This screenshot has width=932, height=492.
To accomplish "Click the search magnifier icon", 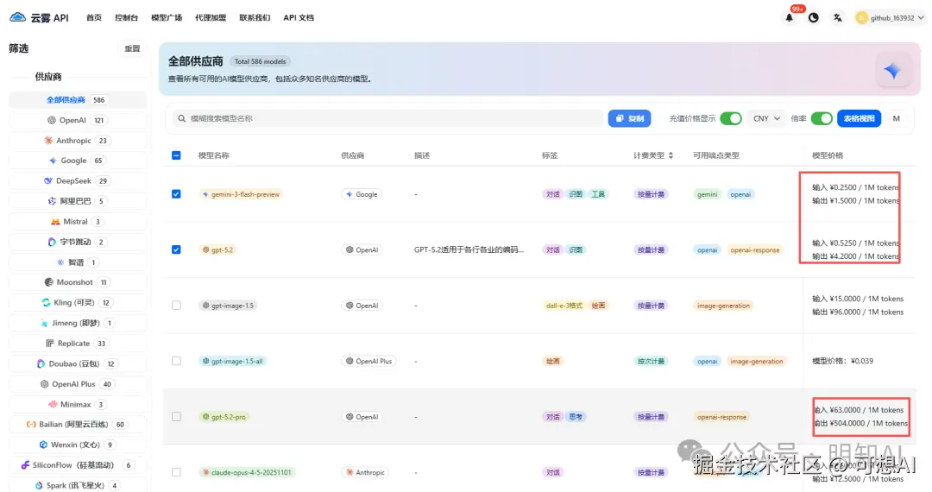I will coord(182,118).
